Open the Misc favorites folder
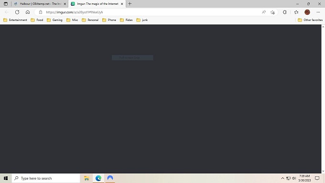 click(72, 20)
